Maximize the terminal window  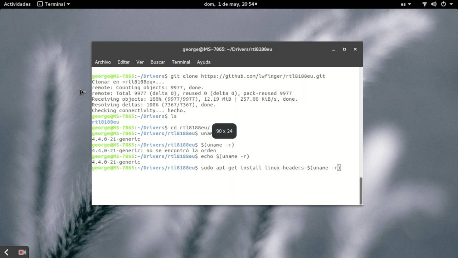click(344, 49)
